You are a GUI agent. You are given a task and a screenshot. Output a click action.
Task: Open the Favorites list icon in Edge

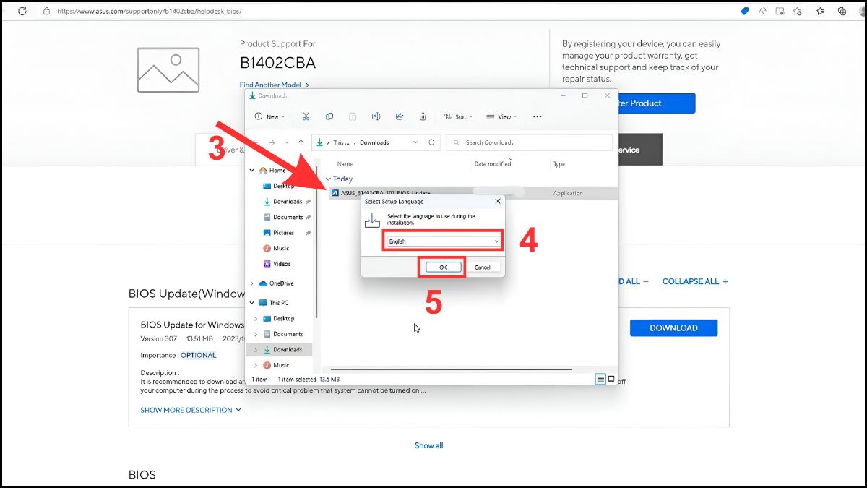[821, 11]
